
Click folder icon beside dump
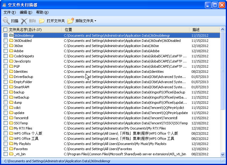pyautogui.click(x=11, y=102)
